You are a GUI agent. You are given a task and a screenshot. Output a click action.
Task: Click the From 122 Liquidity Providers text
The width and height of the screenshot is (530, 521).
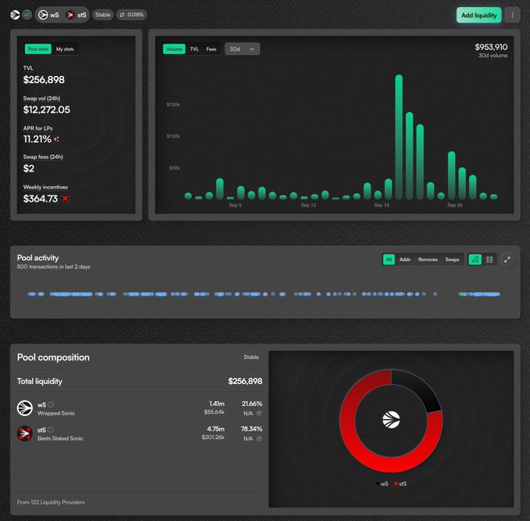point(51,502)
